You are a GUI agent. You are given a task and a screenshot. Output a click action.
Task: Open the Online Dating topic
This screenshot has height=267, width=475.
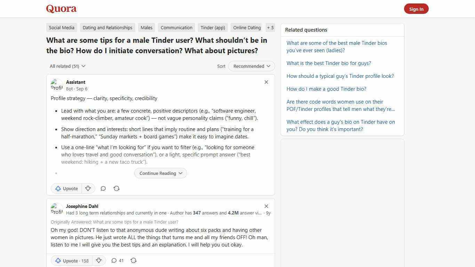247,27
